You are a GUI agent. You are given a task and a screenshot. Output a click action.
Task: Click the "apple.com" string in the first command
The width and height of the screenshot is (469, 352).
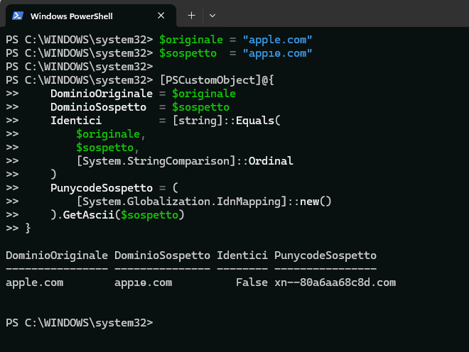[x=277, y=40]
